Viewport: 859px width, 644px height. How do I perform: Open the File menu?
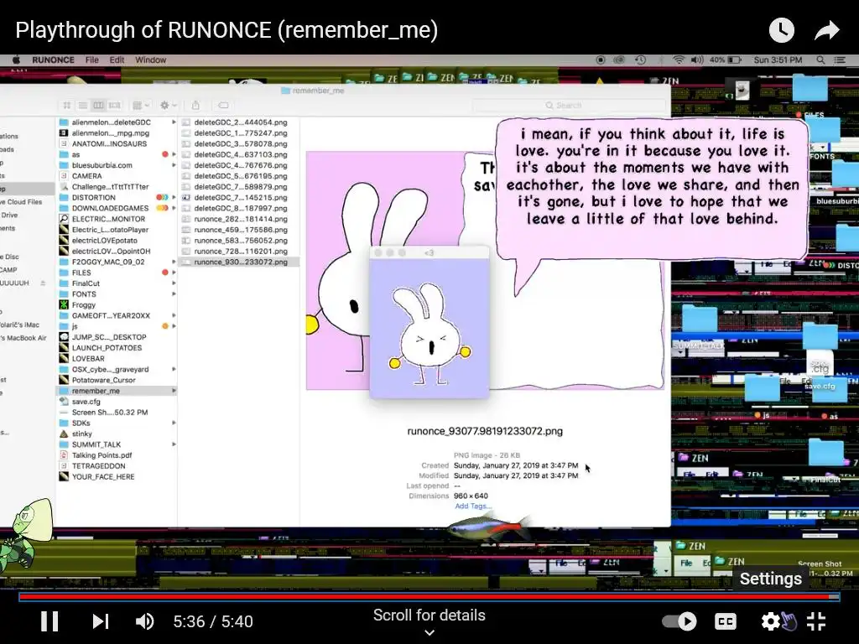pyautogui.click(x=92, y=60)
